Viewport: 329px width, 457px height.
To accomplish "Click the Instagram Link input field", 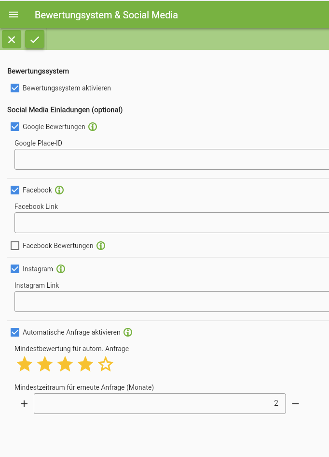I will [172, 302].
